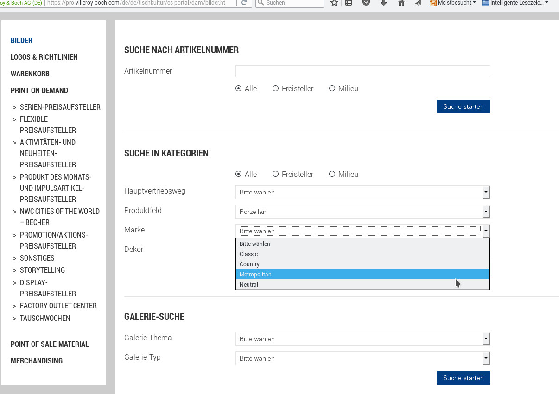
Task: Choose Metropolitan in the Marke list
Action: tap(362, 274)
